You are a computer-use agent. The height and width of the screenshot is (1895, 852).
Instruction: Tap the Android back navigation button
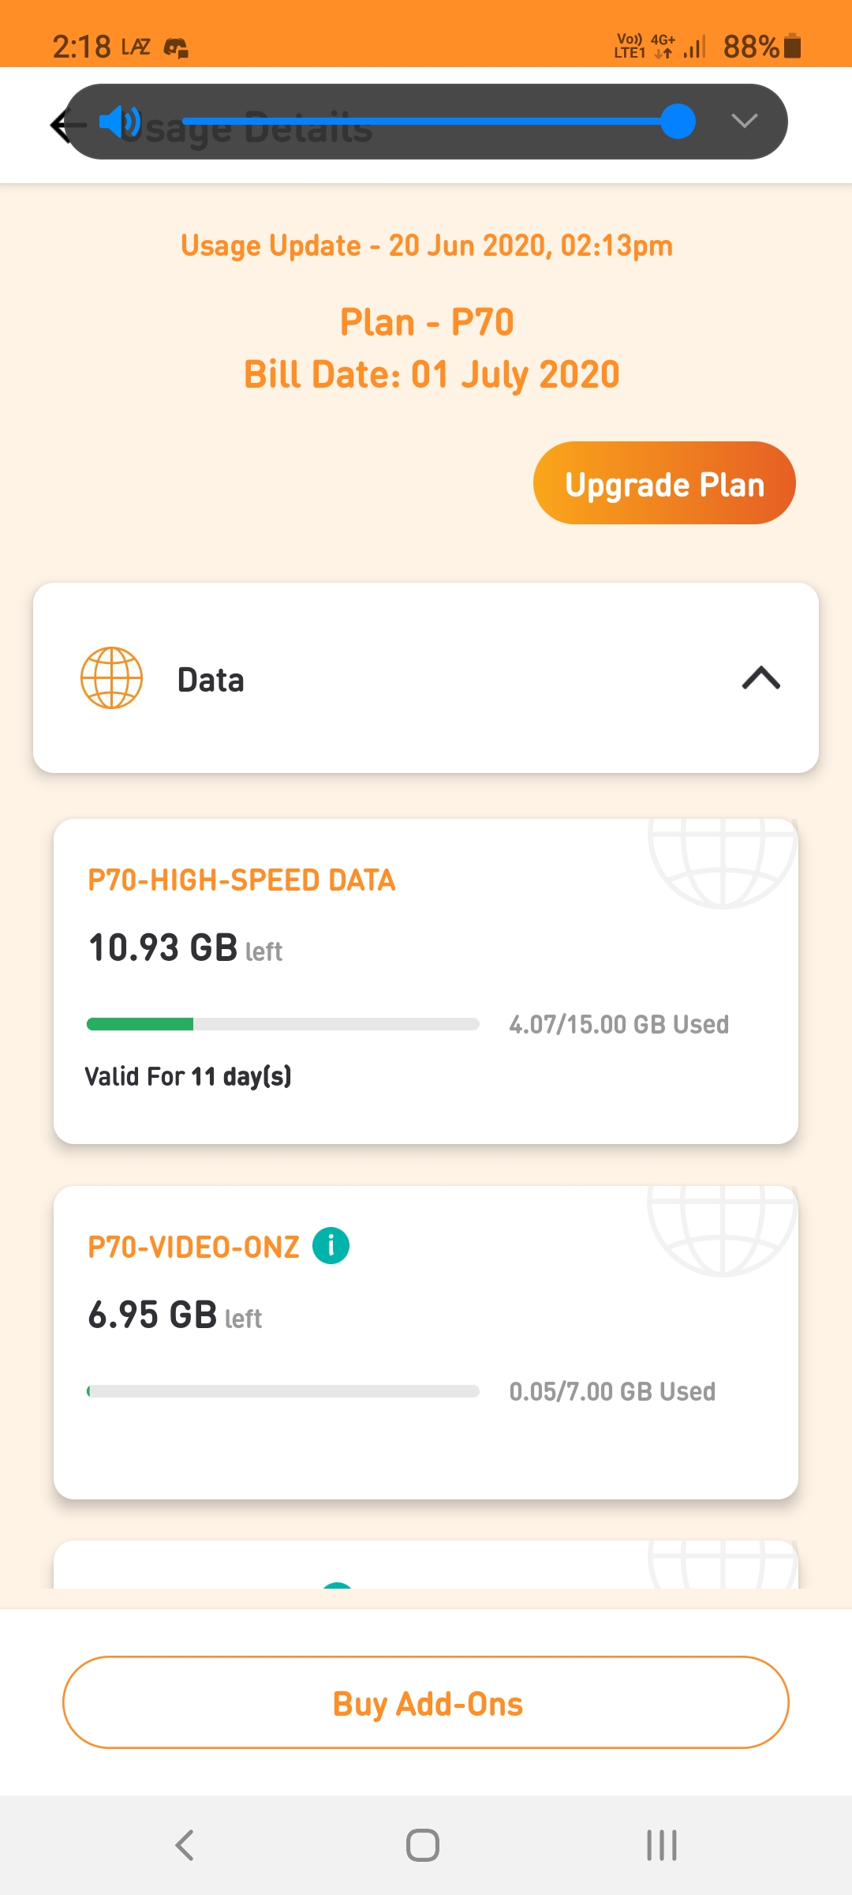pos(185,1845)
